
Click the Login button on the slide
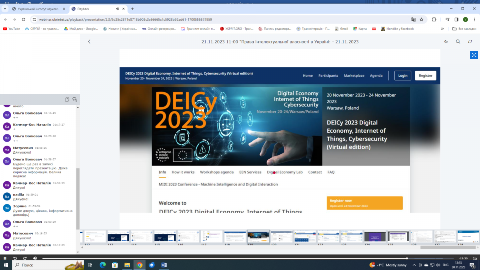pos(403,76)
